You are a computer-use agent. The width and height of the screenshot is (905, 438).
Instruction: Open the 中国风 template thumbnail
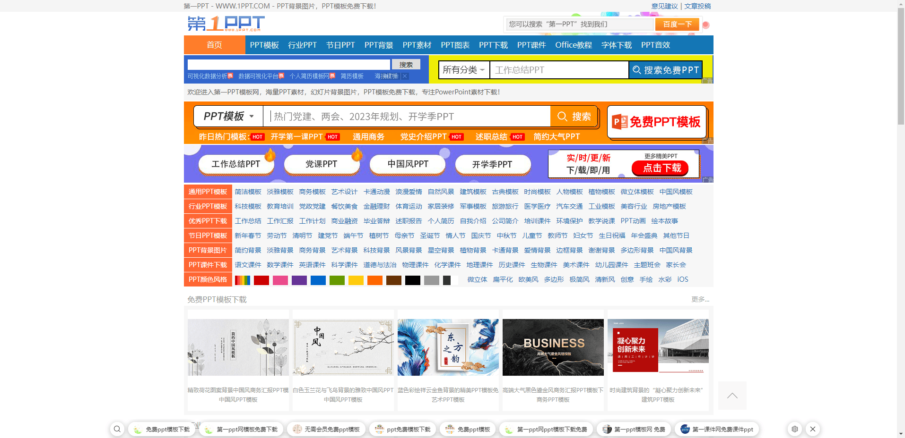(343, 347)
